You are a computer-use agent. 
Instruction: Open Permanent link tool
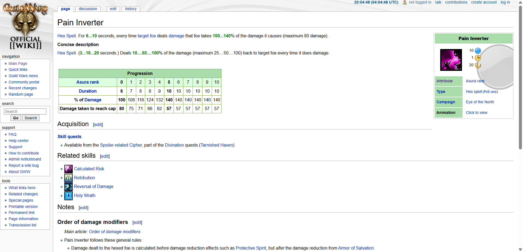[x=22, y=212]
